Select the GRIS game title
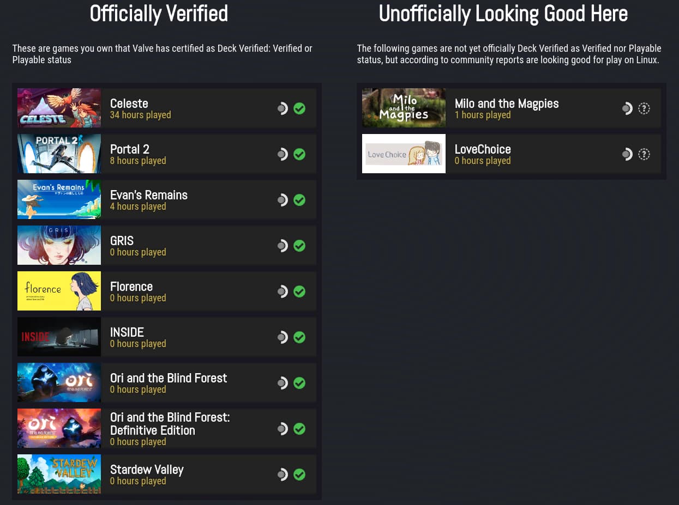679x505 pixels. (122, 241)
